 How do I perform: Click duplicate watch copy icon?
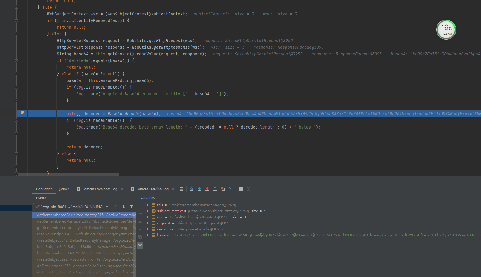click(x=140, y=237)
